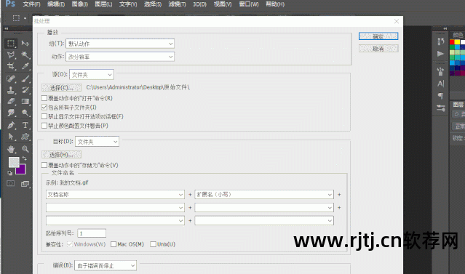This screenshot has width=465, height=274.
Task: Select the Rectangular Marquee tool
Action: [11, 44]
